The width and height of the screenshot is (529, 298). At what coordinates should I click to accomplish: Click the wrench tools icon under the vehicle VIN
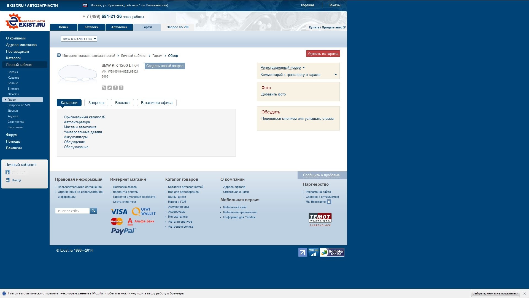point(104,88)
